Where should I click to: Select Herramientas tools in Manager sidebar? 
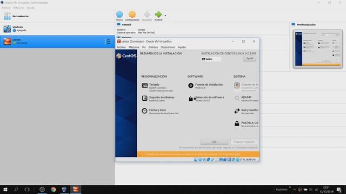(57, 16)
